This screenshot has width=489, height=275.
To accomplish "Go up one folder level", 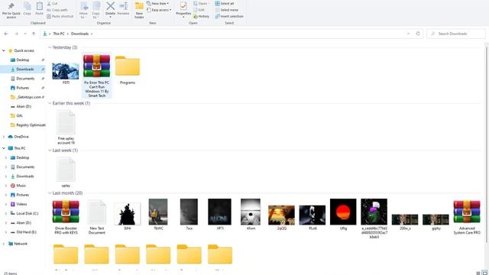I will [34, 34].
